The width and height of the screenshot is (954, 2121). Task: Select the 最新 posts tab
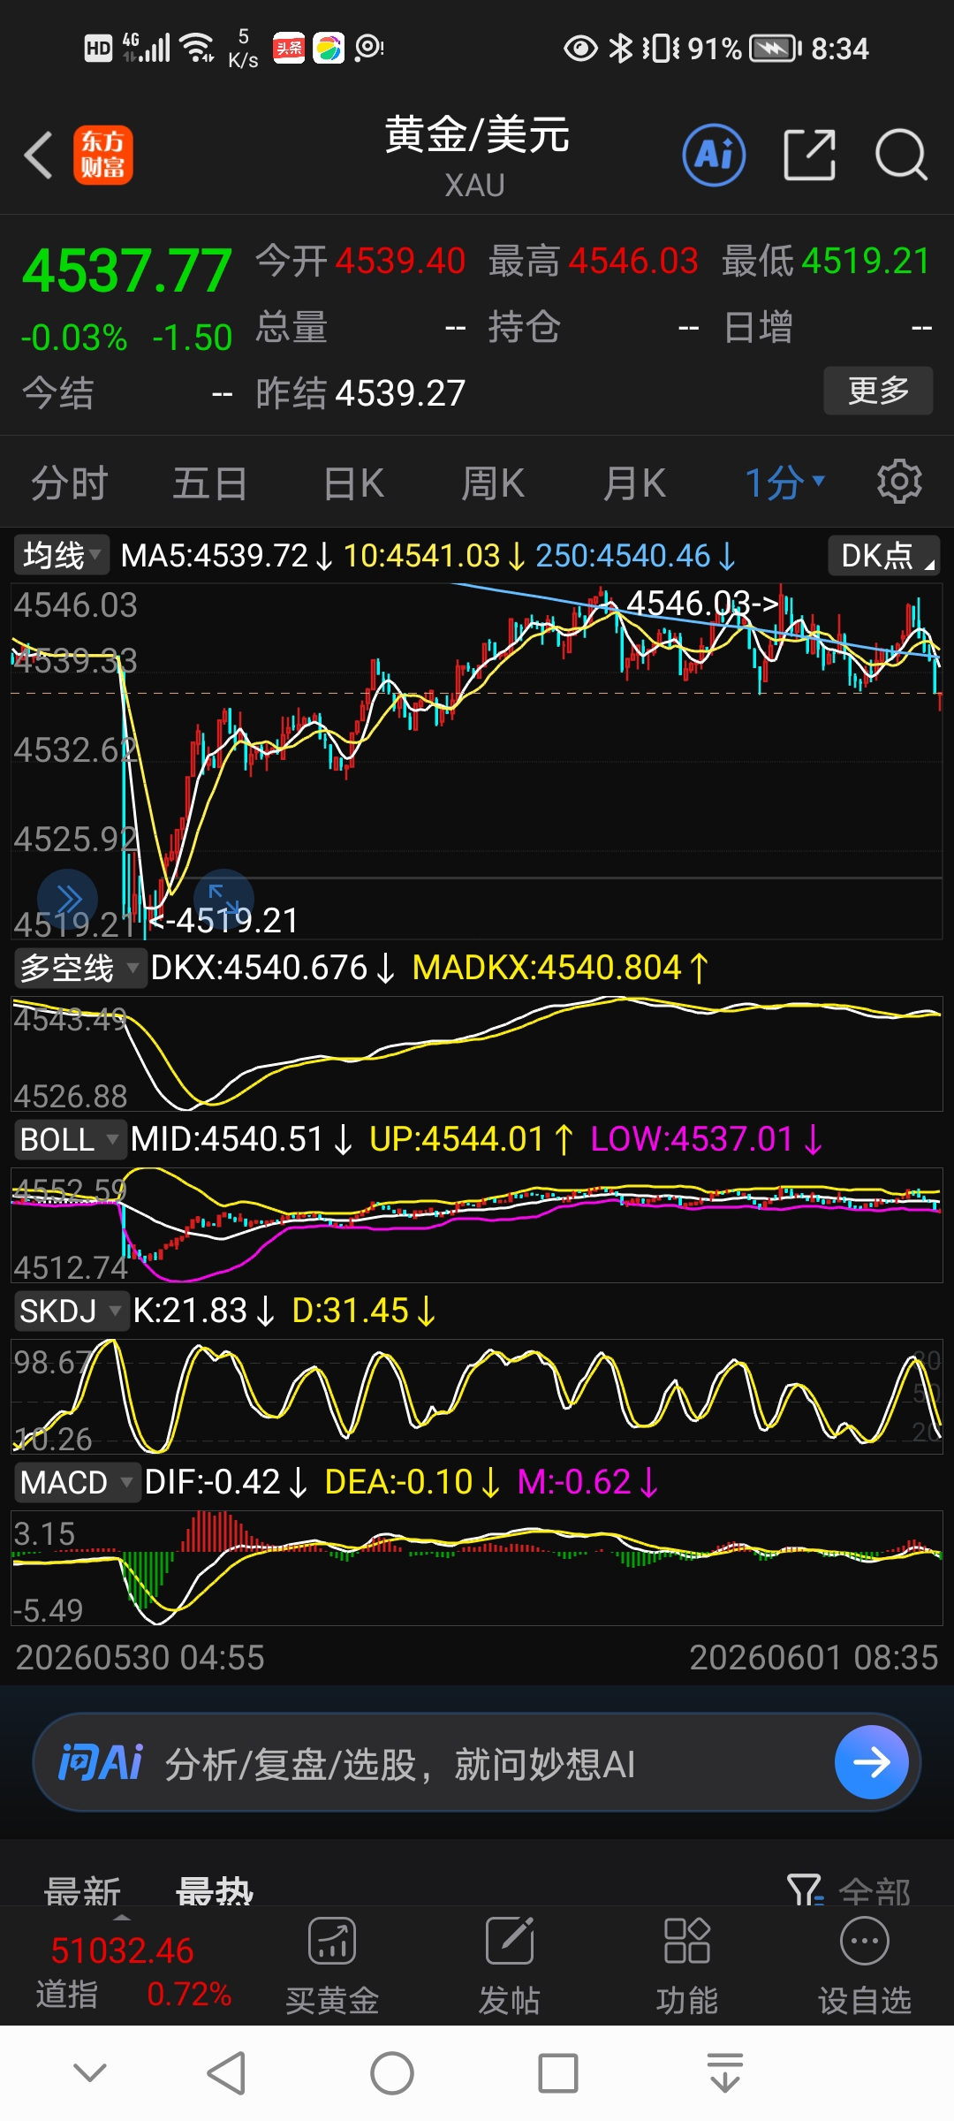point(82,1890)
